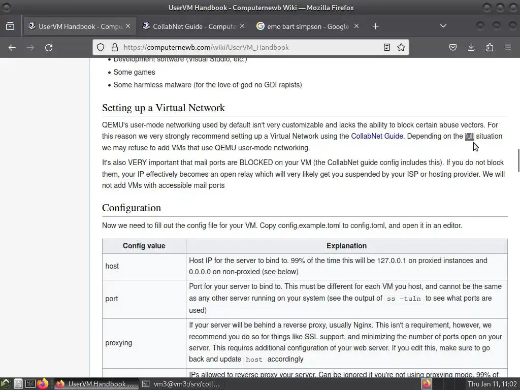The image size is (520, 390).
Task: Click the highlighted word before 'situation'
Action: pyautogui.click(x=469, y=136)
